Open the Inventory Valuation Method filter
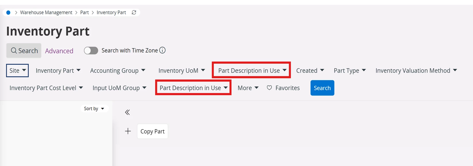This screenshot has height=166, width=473. pyautogui.click(x=416, y=70)
